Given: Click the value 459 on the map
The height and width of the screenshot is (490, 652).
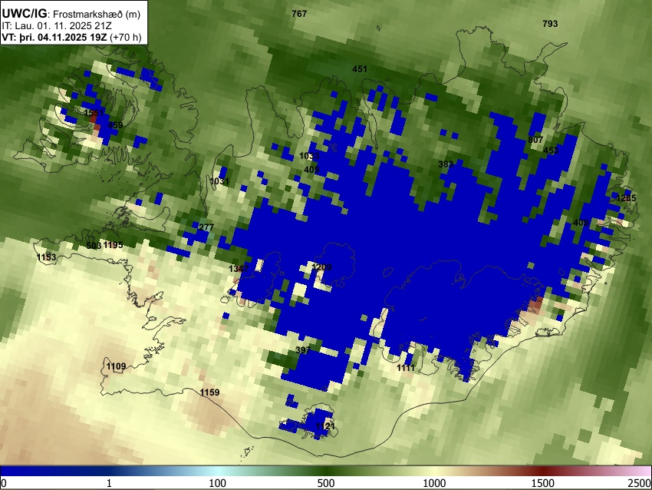Looking at the screenshot, I should 115,125.
